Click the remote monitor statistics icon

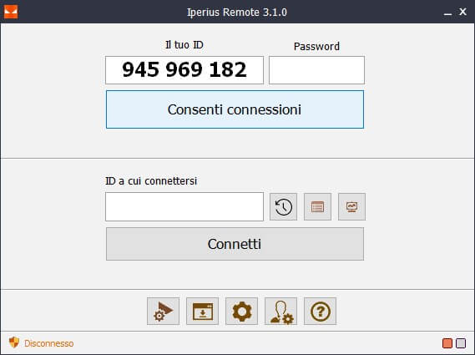click(351, 207)
